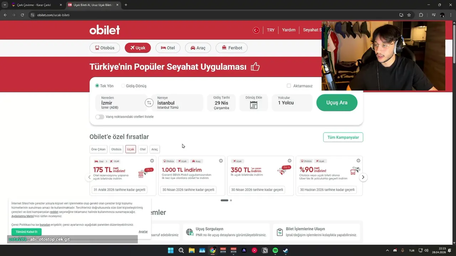The width and height of the screenshot is (456, 256).
Task: Click first carousel page indicator
Action: (x=224, y=200)
